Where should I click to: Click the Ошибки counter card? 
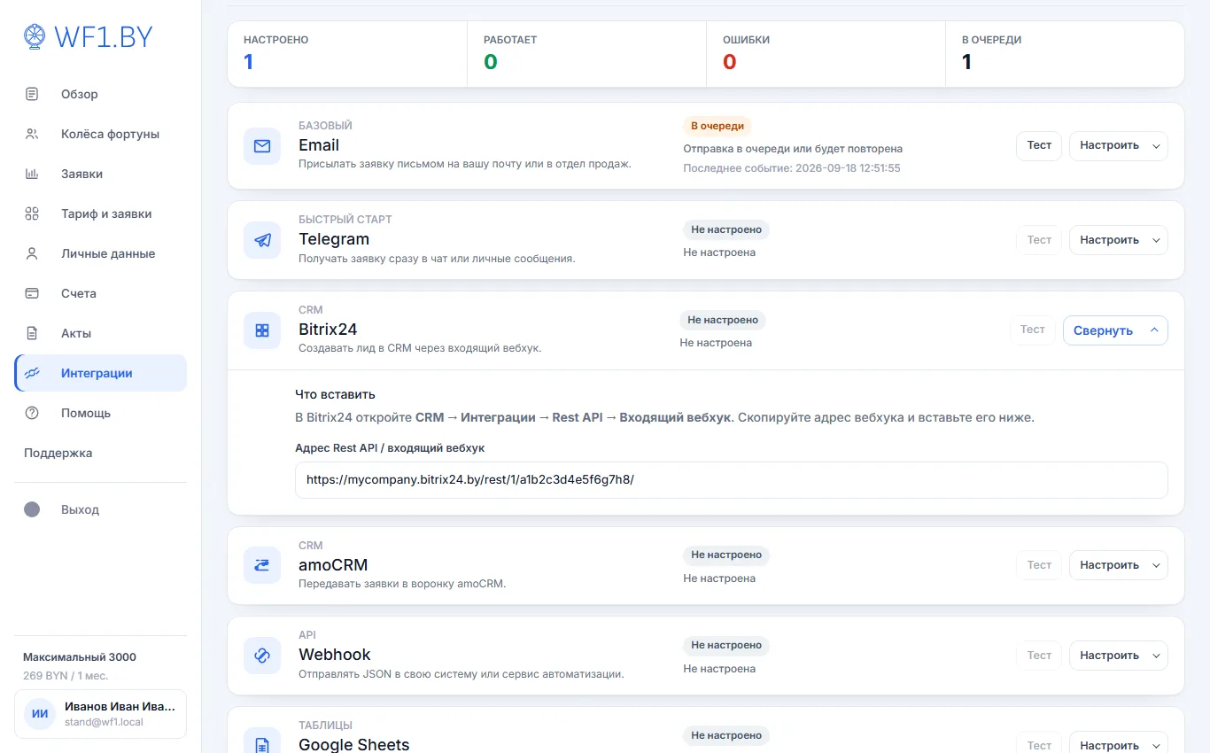tap(826, 54)
